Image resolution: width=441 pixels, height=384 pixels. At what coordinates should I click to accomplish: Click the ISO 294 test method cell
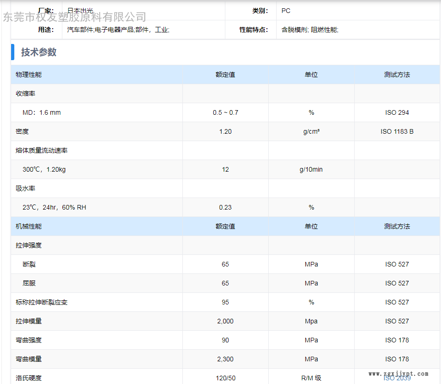click(397, 112)
